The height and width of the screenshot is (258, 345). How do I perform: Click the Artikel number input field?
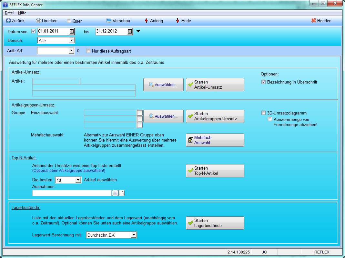pos(56,81)
